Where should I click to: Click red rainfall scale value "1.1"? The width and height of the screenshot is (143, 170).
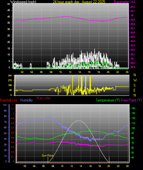pyautogui.click(x=13, y=109)
